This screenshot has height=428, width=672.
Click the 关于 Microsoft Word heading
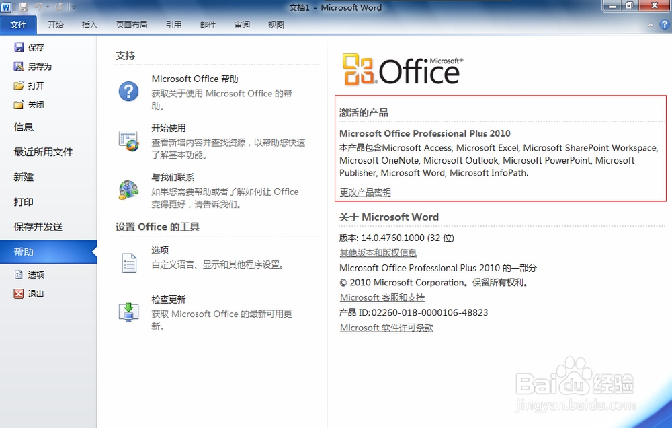[x=388, y=217]
